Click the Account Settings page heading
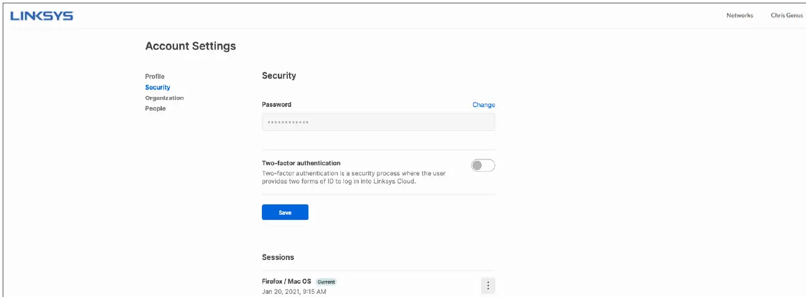 pos(190,46)
